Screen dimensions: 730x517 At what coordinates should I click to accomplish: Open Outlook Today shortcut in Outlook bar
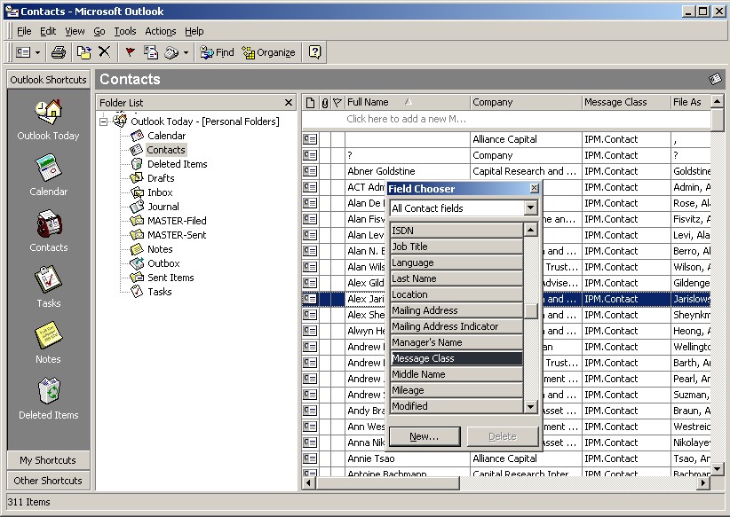pyautogui.click(x=49, y=121)
